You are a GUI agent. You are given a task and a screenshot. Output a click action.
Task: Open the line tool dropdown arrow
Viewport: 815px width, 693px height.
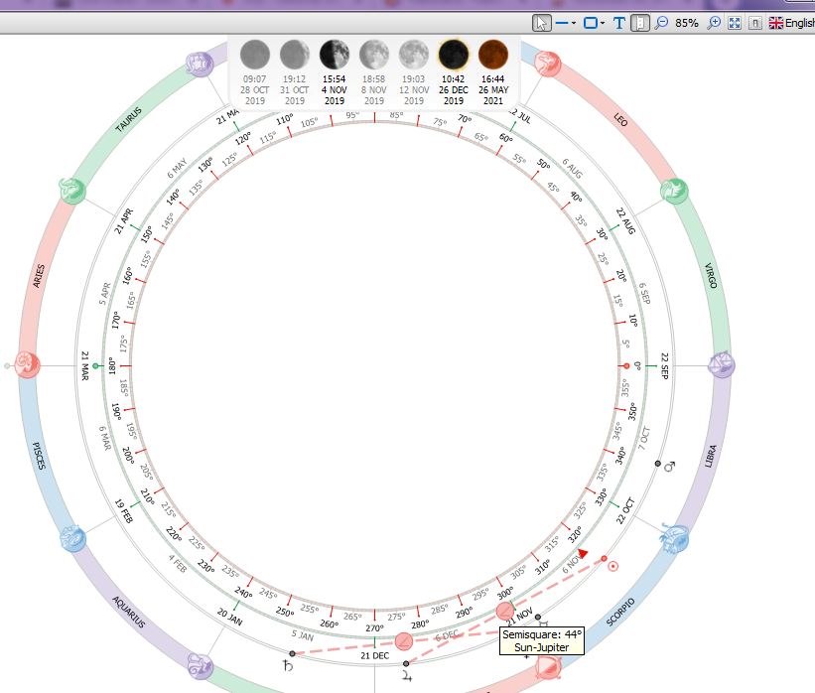pyautogui.click(x=574, y=23)
